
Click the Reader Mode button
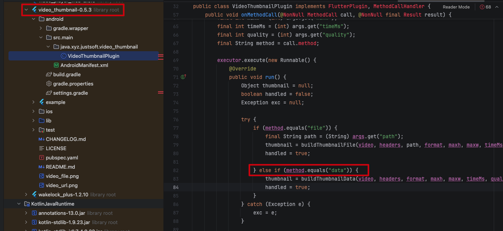[x=456, y=7]
